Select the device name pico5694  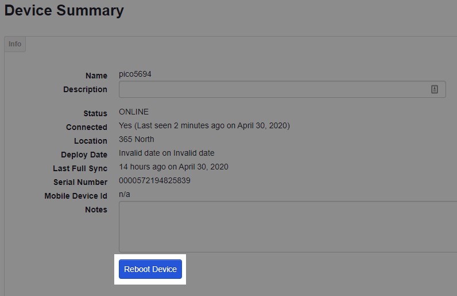point(135,74)
